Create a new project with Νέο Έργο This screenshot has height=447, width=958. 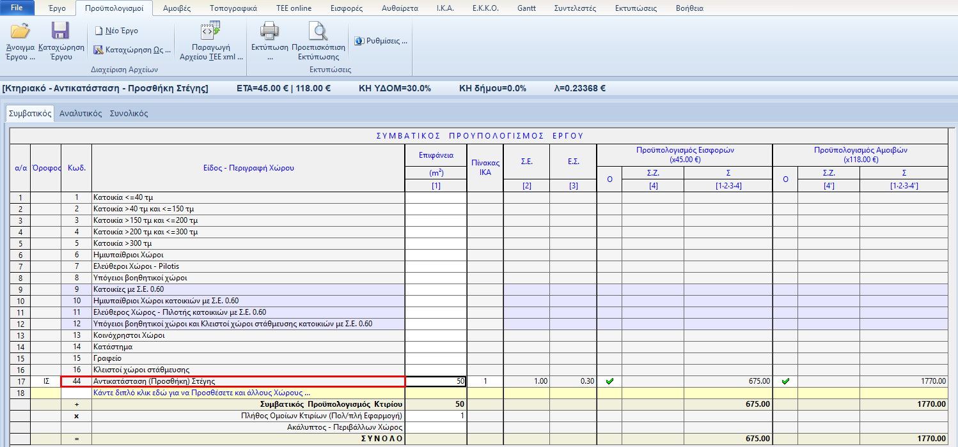tap(116, 31)
